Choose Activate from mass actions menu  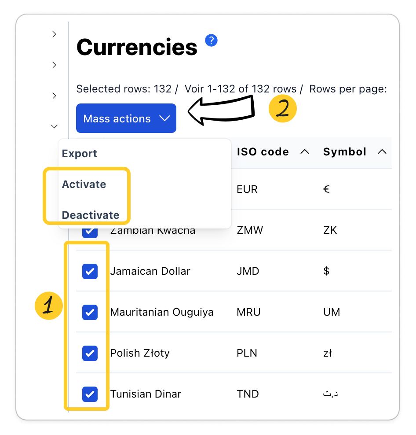[x=84, y=184]
